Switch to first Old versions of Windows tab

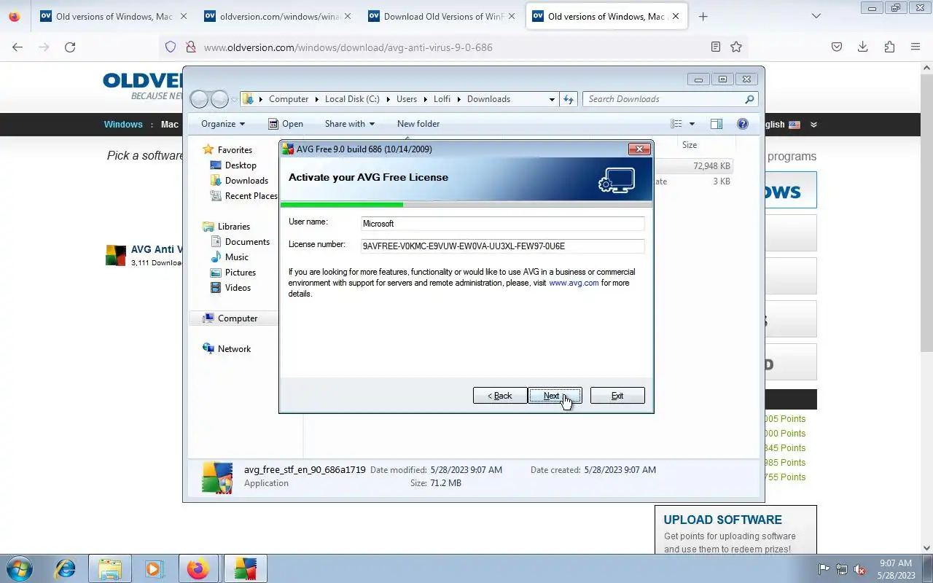point(114,16)
